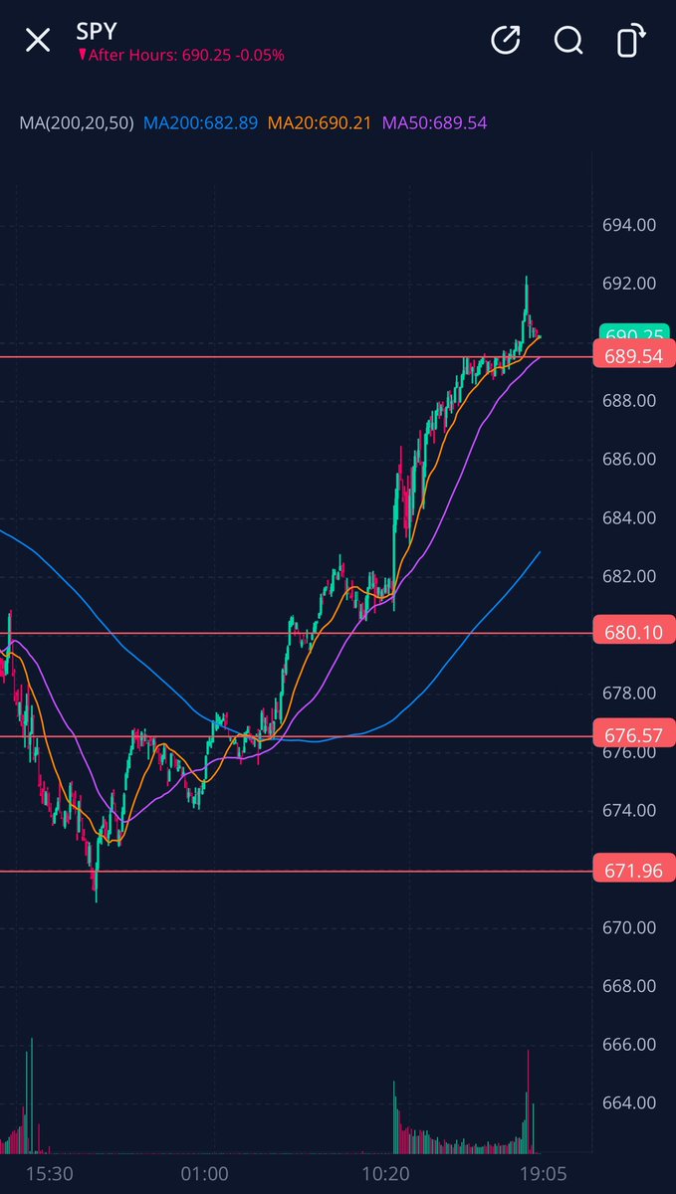Select the 671.96 horizontal line label
Screen dimensions: 676x1194
pos(633,871)
